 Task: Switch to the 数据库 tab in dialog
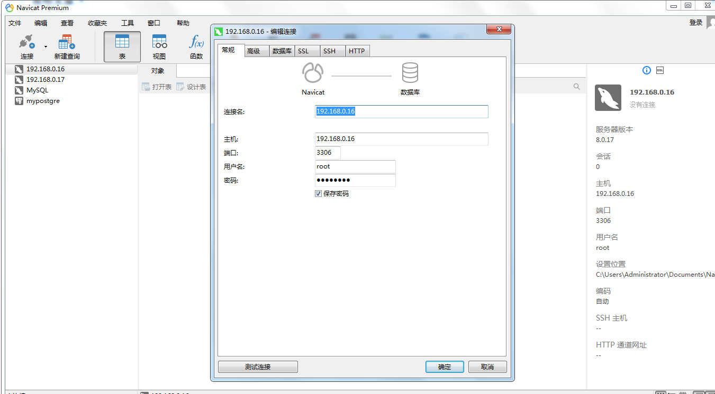coord(282,51)
